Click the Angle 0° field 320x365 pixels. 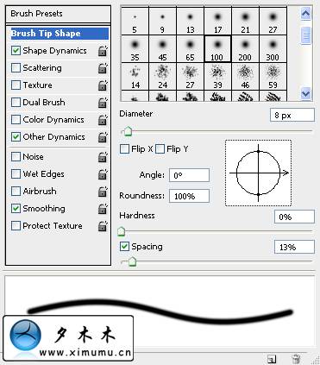tap(189, 175)
